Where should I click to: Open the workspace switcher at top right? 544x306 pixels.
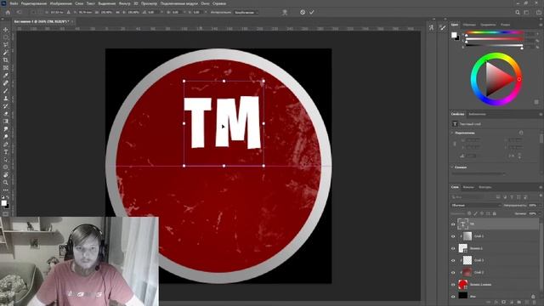[x=526, y=12]
